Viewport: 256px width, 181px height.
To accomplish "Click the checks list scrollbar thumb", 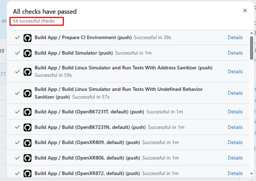I will [x=251, y=48].
